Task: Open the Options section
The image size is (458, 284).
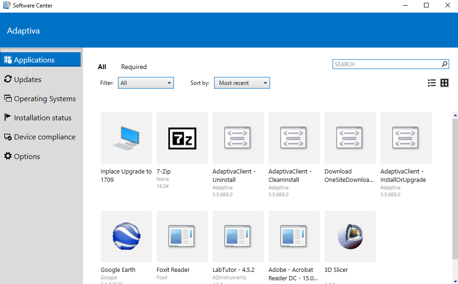Action: pos(26,156)
